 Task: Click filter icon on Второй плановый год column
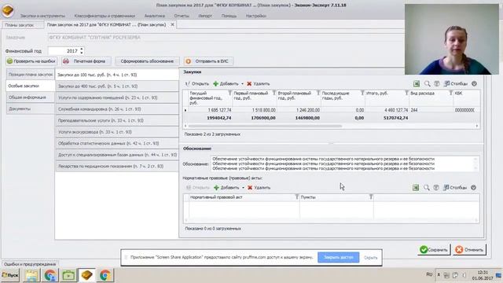[318, 93]
